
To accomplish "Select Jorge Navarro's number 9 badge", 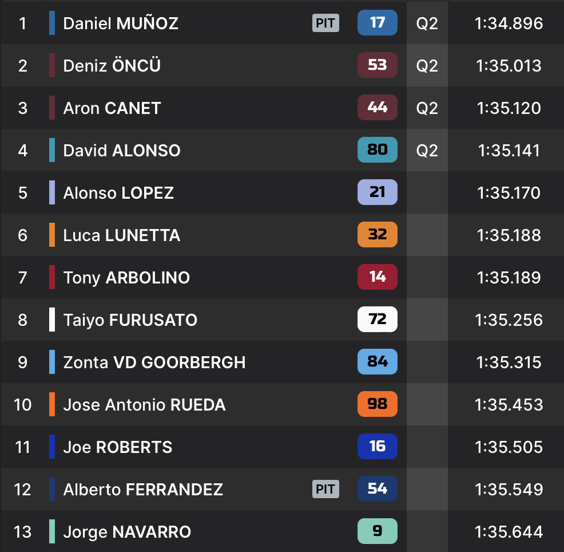I will [x=377, y=531].
